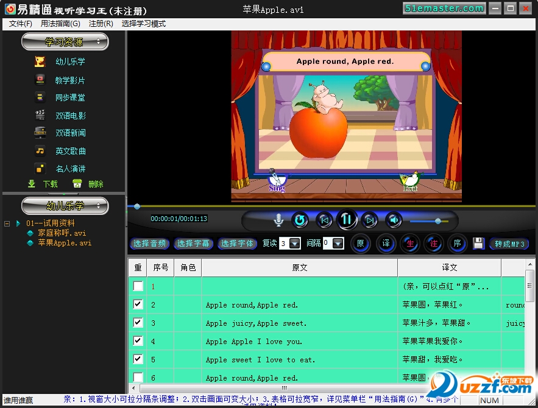Click the 英文歌曲 music note icon

pyautogui.click(x=40, y=151)
